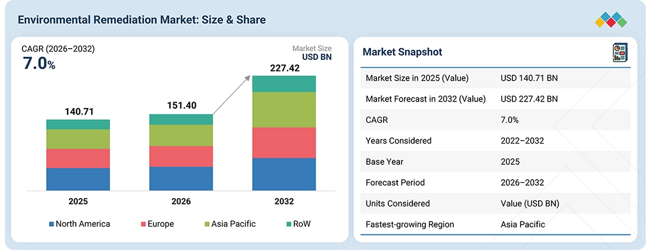Click the Base Year value 2025 in the table
The height and width of the screenshot is (252, 647).
coord(510,162)
